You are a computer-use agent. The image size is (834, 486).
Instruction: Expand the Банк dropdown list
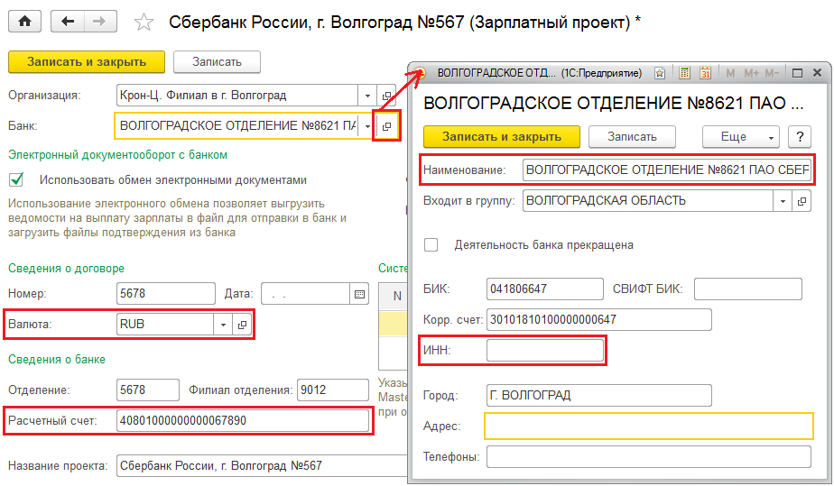(x=367, y=126)
